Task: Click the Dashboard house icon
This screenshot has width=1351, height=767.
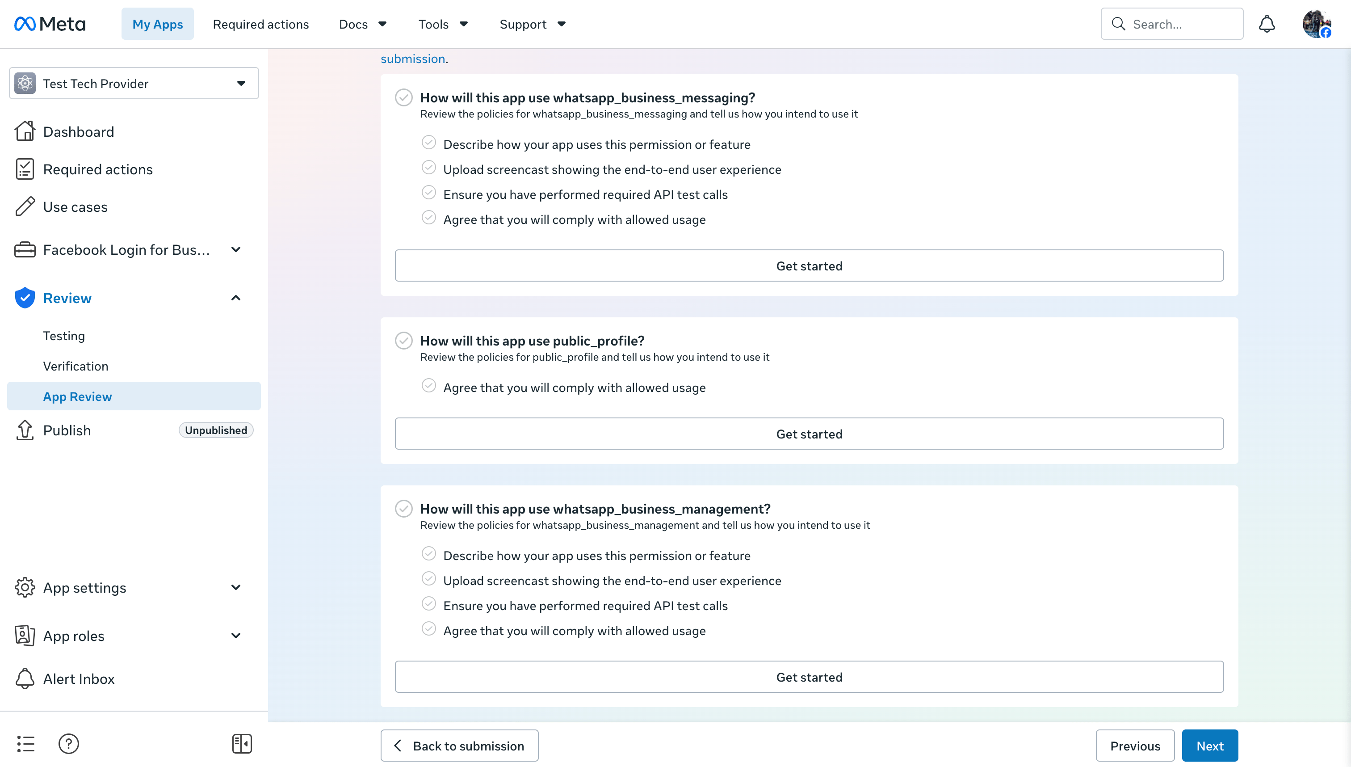Action: [25, 131]
